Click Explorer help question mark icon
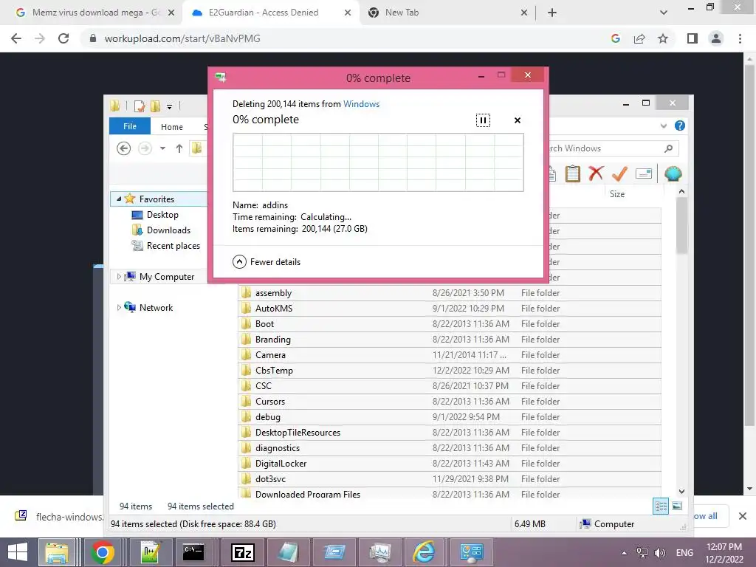This screenshot has width=756, height=567. point(680,126)
